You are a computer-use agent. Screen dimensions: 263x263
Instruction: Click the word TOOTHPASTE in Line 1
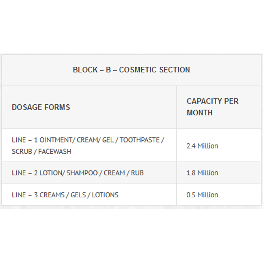pyautogui.click(x=139, y=140)
